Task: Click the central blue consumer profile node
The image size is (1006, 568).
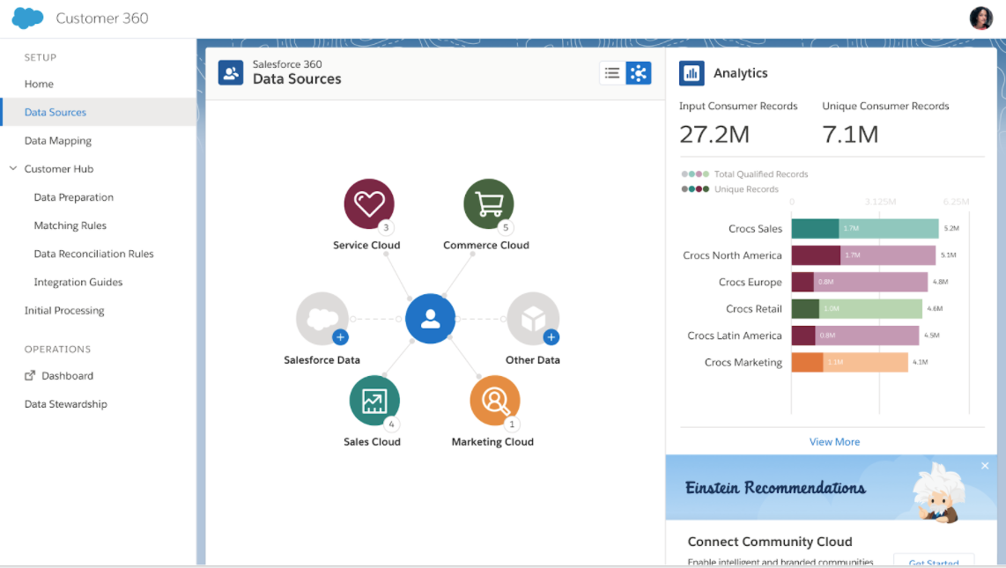Action: 430,319
